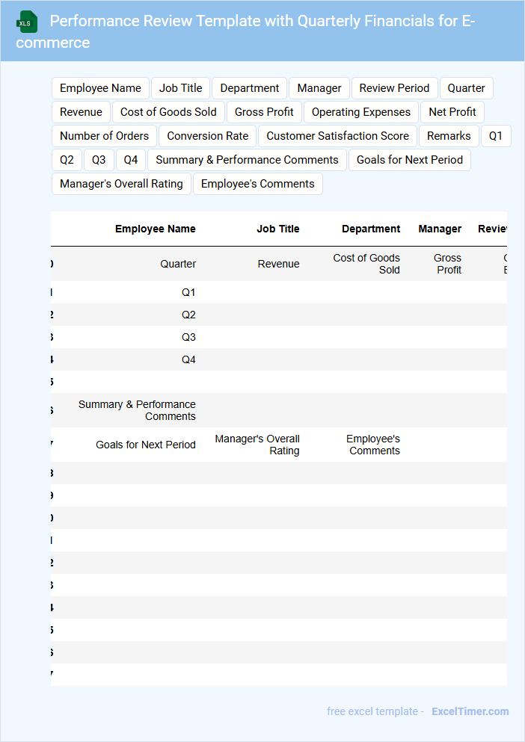This screenshot has height=742, width=525.
Task: Click the green XLS file icon
Action: point(26,22)
